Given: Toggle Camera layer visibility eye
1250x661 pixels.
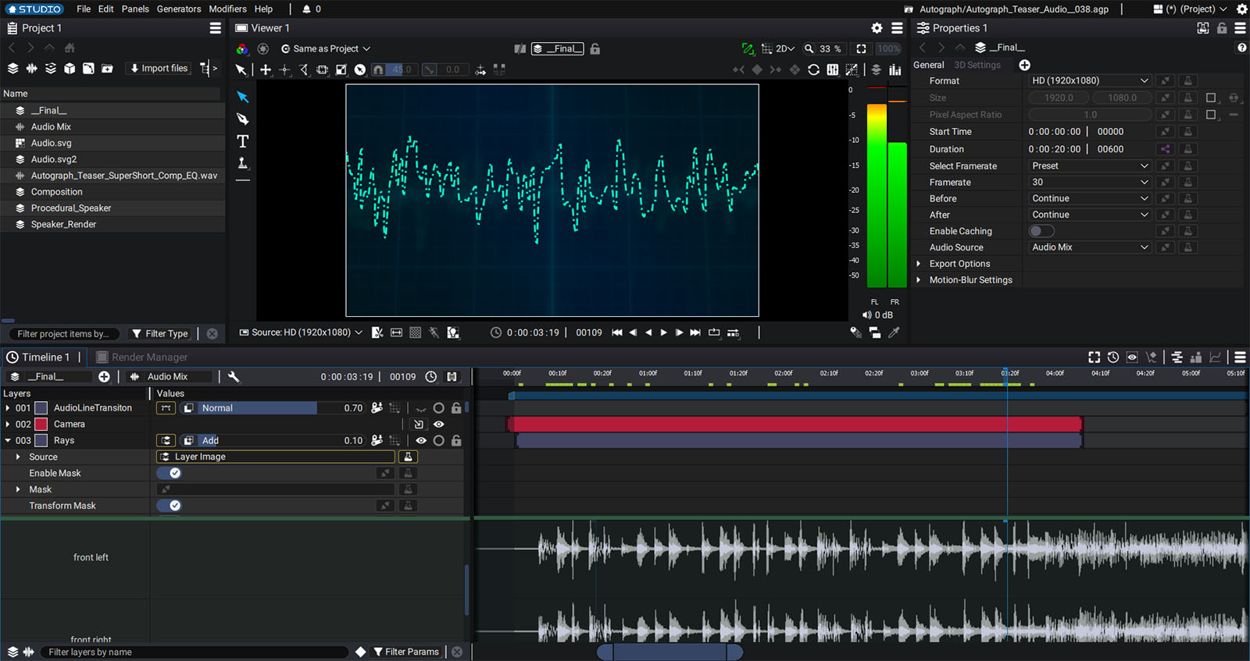Looking at the screenshot, I should coord(439,425).
